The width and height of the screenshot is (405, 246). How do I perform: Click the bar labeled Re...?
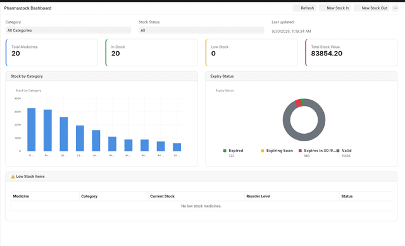pos(47,131)
